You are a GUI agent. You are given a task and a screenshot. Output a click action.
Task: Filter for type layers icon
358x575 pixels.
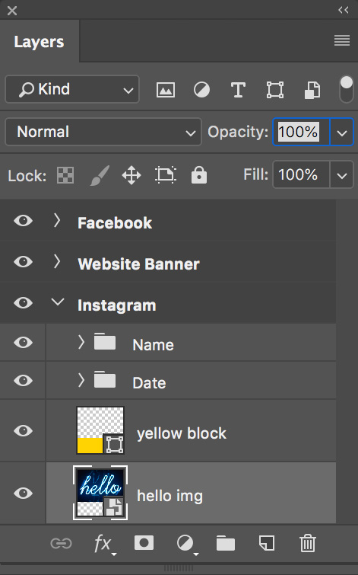pyautogui.click(x=238, y=89)
